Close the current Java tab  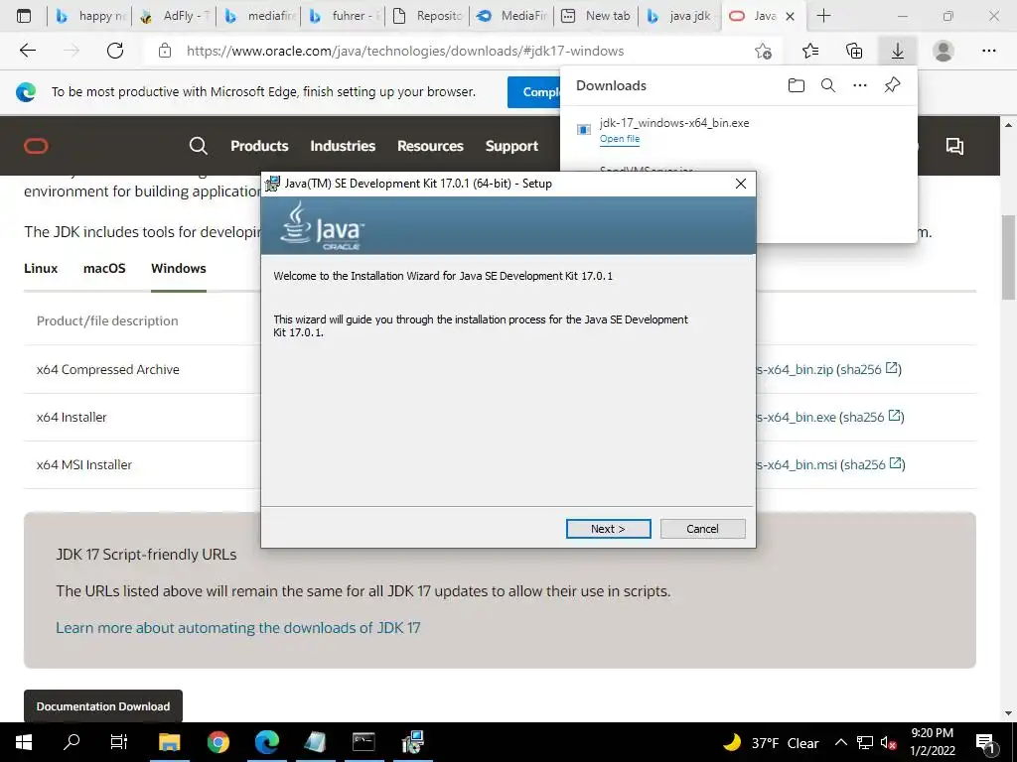(790, 16)
